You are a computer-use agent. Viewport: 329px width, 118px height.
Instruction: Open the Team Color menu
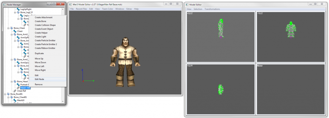coord(108,9)
